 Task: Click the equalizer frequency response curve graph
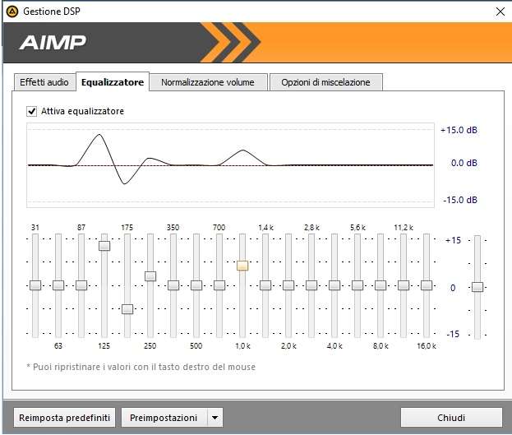coord(230,165)
